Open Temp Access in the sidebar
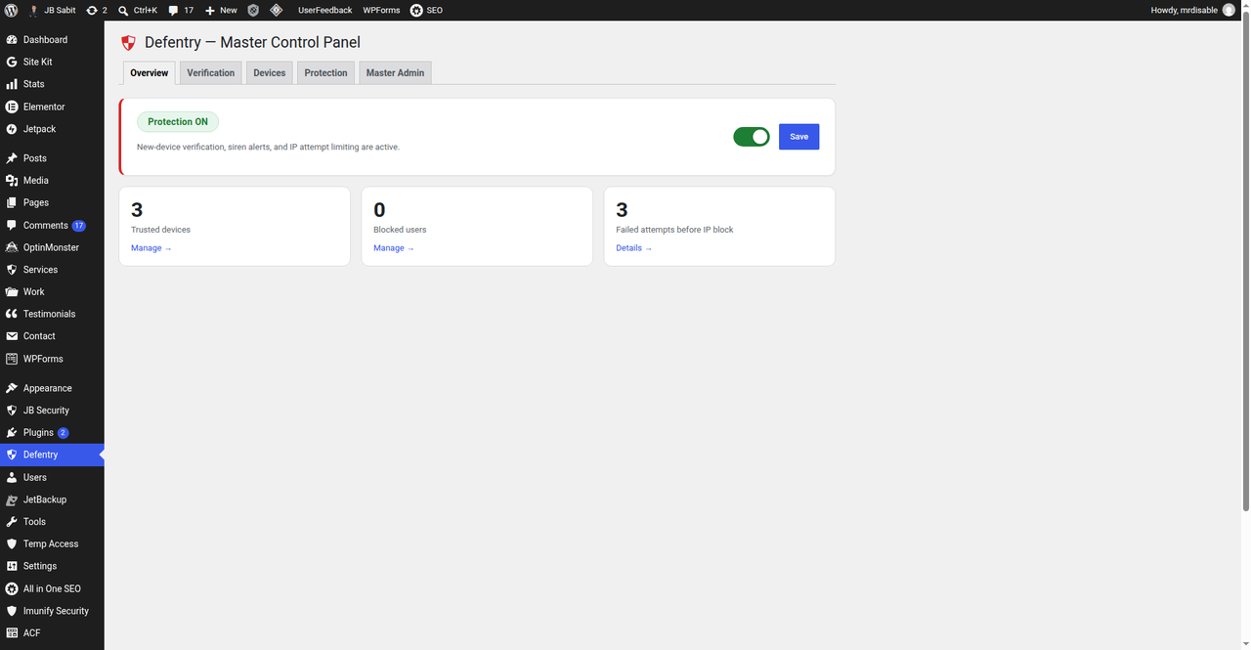The width and height of the screenshot is (1251, 650). pyautogui.click(x=52, y=543)
